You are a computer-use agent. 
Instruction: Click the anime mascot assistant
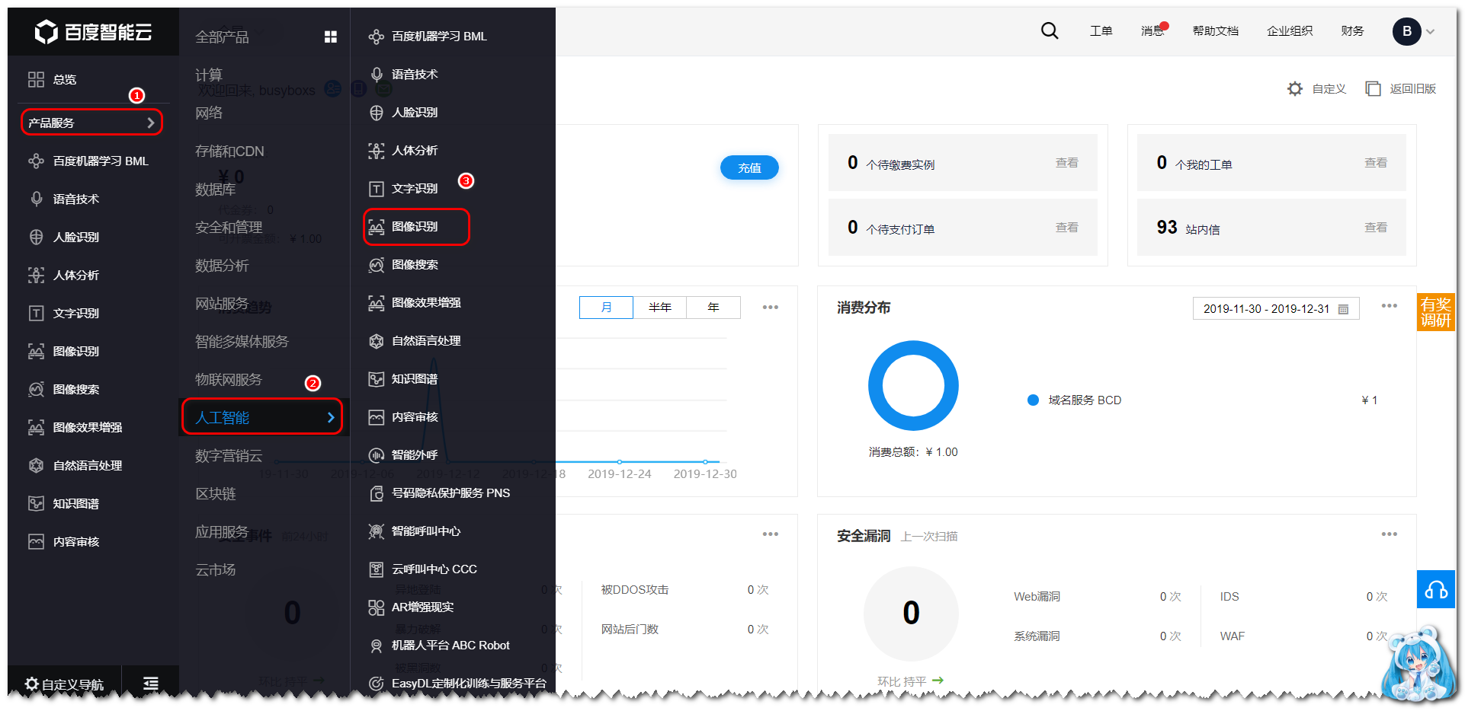pyautogui.click(x=1420, y=663)
